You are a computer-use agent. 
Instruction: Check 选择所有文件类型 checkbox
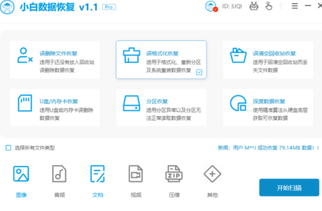[x=8, y=148]
